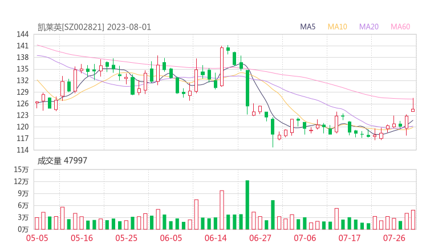
Task: Click the MA5 legend label
Action: click(307, 27)
